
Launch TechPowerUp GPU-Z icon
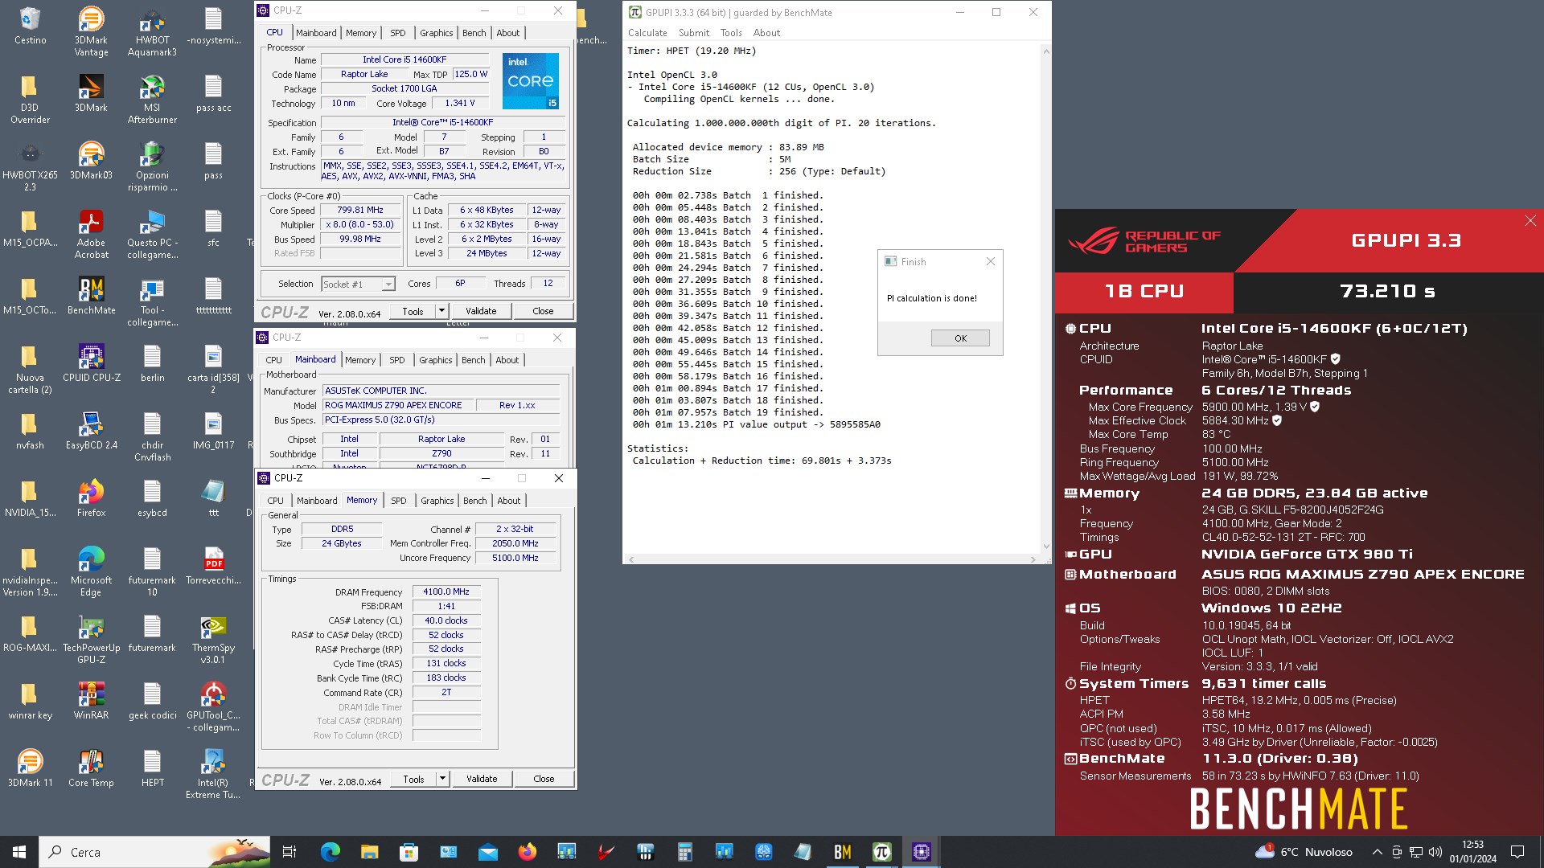91,640
